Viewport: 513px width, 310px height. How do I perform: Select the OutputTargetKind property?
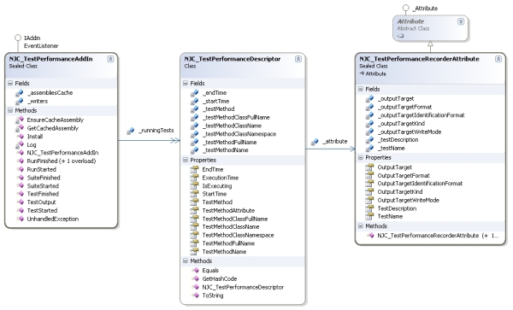click(x=400, y=192)
